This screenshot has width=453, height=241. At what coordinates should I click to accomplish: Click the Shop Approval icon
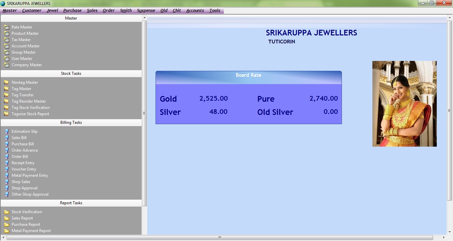[x=7, y=188]
